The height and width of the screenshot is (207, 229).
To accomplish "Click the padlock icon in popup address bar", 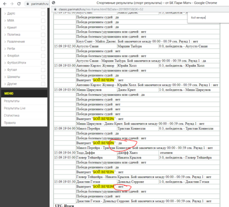I will pyautogui.click(x=55, y=9).
